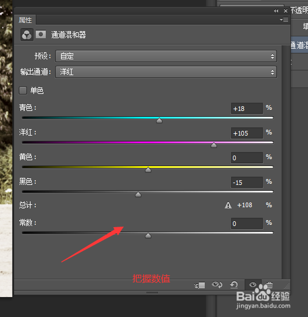308x317 pixels.
Task: Click the 洋红 slider handle
Action: click(214, 145)
